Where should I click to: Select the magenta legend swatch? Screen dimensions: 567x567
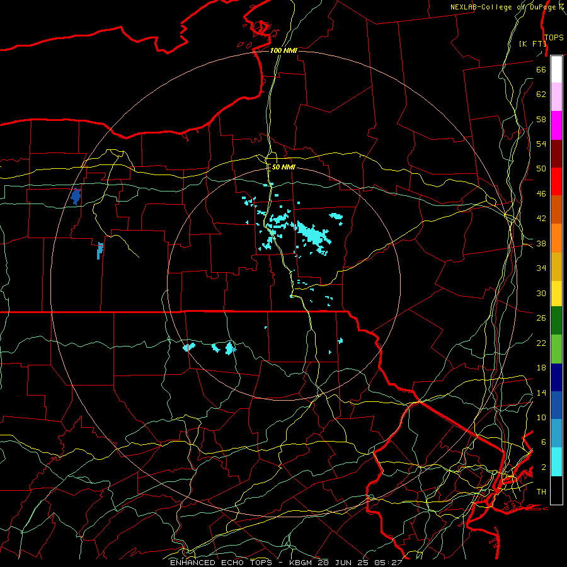click(556, 125)
